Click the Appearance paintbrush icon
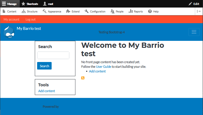Image resolution: width=203 pixels, height=115 pixels. (45, 11)
